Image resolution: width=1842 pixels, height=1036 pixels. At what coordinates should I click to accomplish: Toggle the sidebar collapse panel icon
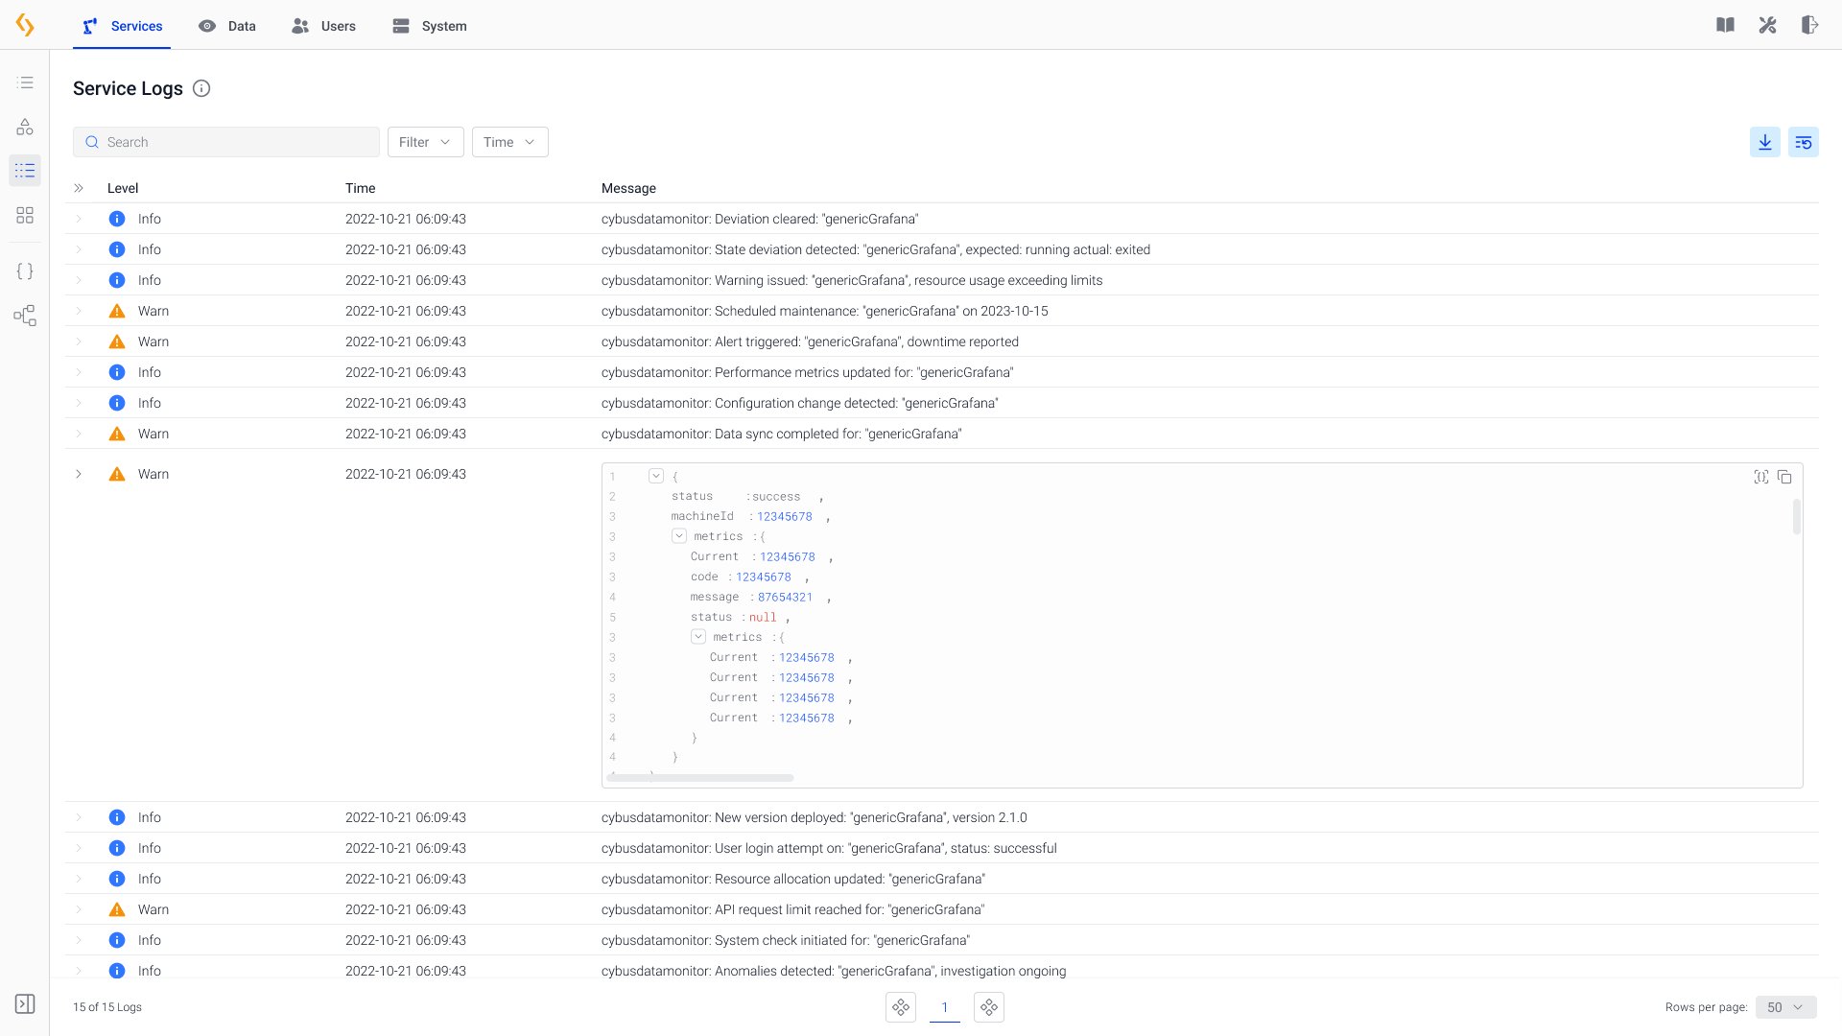coord(25,1003)
